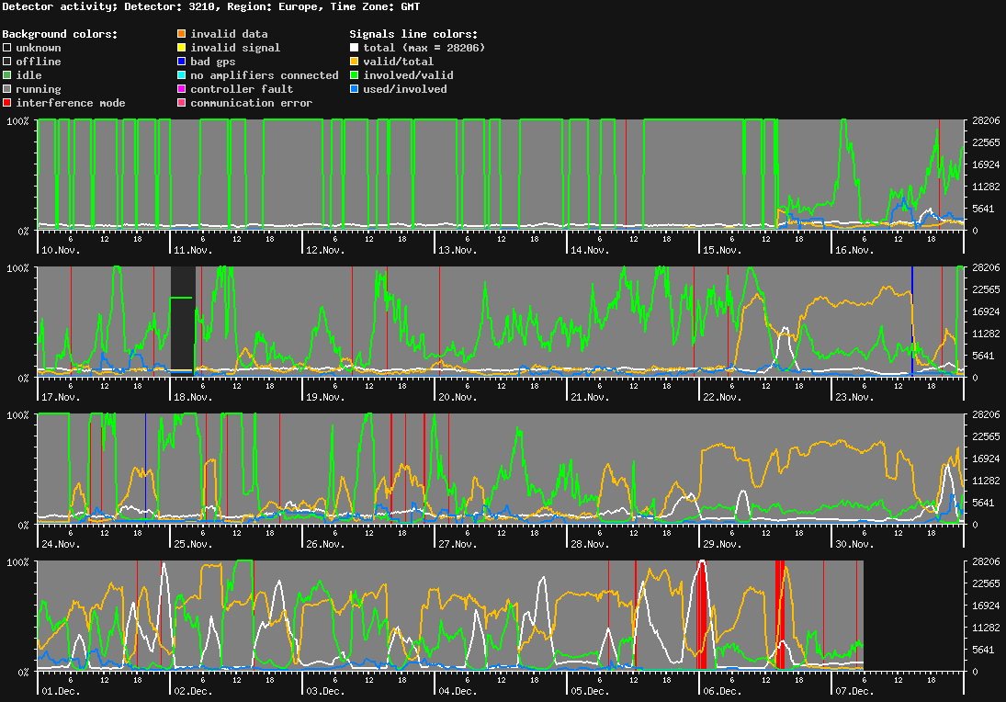Click the 'offline' background color square

click(x=7, y=62)
